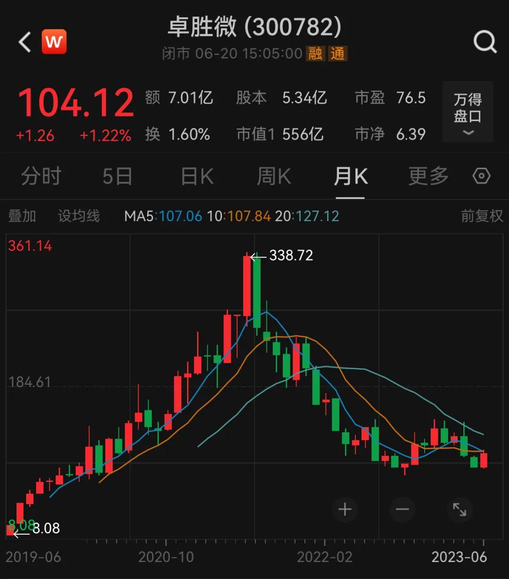Tap the PE ratio 76.5

[411, 98]
